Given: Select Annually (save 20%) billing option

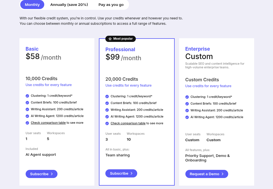Looking at the screenshot, I should (x=69, y=5).
